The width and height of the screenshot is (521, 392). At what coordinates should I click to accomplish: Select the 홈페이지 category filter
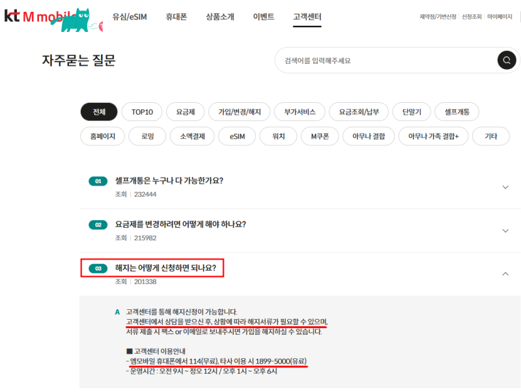click(103, 136)
